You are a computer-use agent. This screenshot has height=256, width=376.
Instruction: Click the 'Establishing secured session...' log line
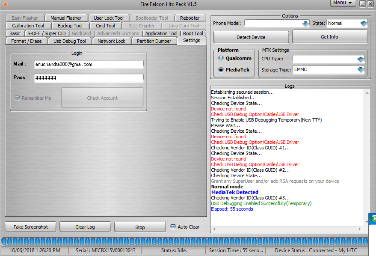[243, 92]
